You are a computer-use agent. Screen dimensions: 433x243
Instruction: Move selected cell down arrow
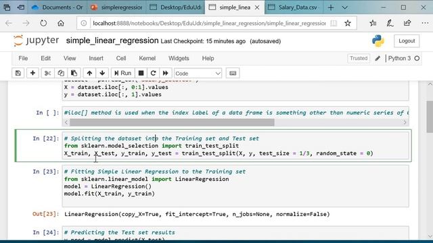point(102,74)
